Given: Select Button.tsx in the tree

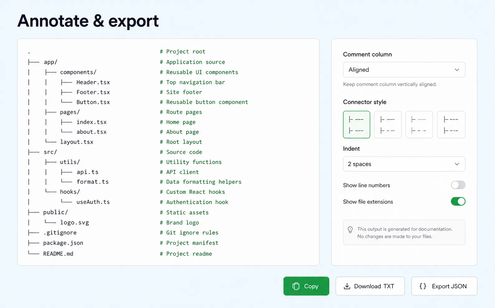Looking at the screenshot, I should coord(93,102).
